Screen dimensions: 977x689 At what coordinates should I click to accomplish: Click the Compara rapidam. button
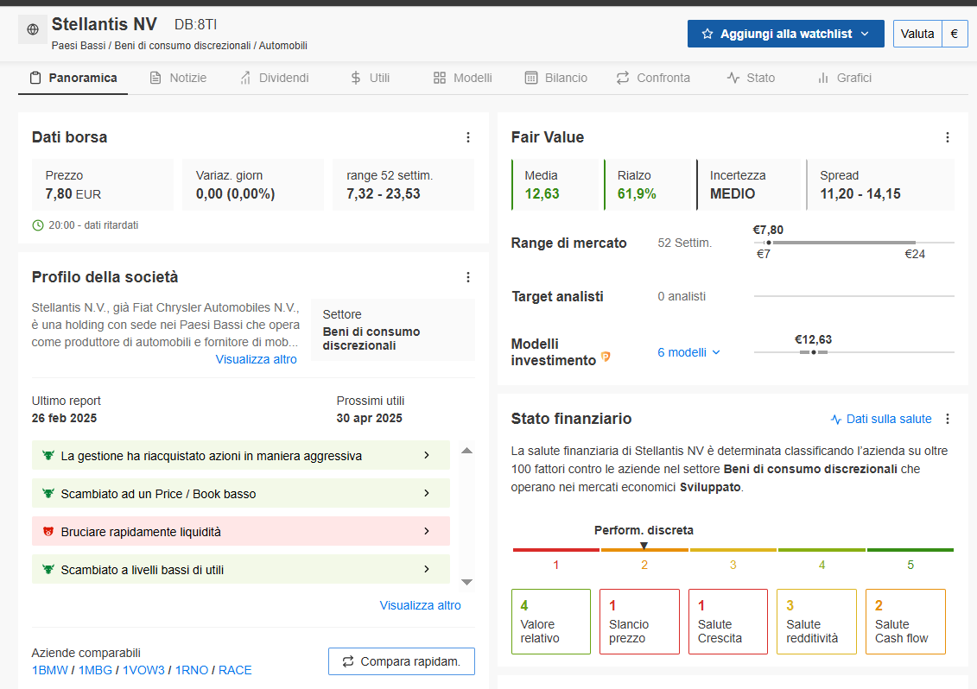pos(402,661)
